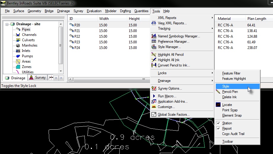This screenshot has width=273, height=154.
Task: Click the pipe icon beside P21
Action: 71,31
